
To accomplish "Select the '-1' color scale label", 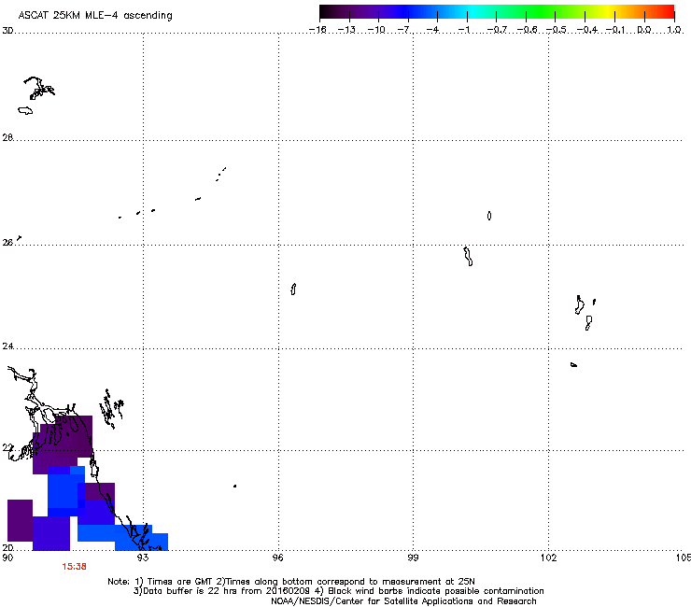I will 463,30.
